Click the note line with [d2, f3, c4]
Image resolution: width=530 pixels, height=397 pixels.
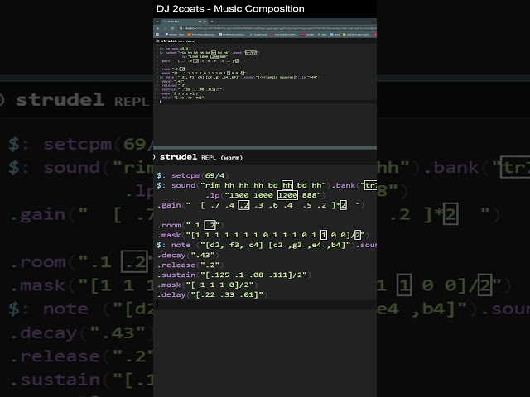click(267, 245)
